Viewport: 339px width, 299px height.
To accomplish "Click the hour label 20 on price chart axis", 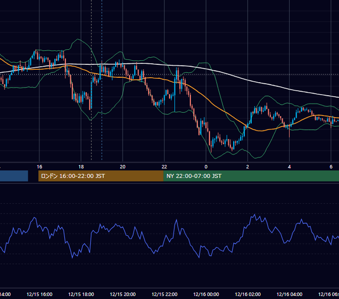I will [x=123, y=167].
